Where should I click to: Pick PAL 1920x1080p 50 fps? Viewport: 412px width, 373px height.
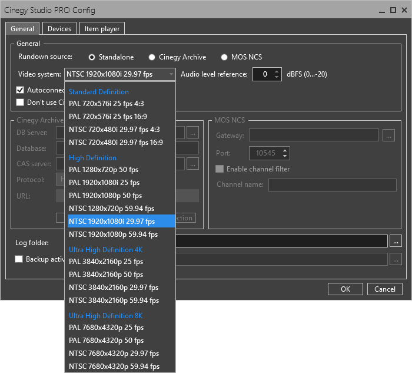click(120, 196)
